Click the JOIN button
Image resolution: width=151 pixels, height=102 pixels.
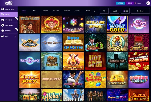[130, 3]
